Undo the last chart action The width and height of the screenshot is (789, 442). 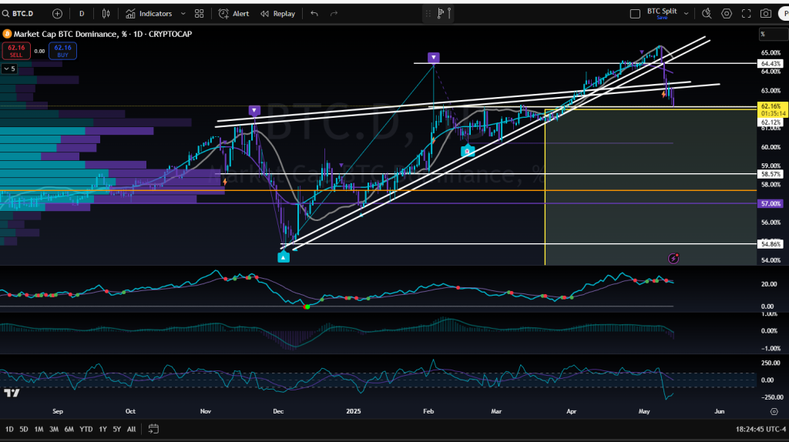[x=314, y=14]
